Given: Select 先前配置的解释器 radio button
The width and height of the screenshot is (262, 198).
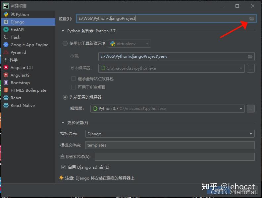Looking at the screenshot, I should coord(65,97).
